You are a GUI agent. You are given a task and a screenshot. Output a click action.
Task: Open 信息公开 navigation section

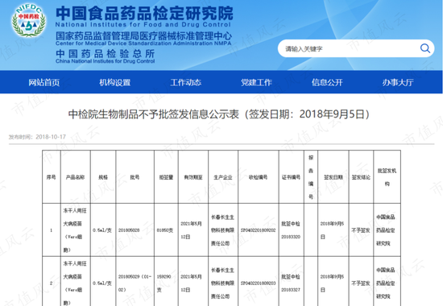[327, 82]
